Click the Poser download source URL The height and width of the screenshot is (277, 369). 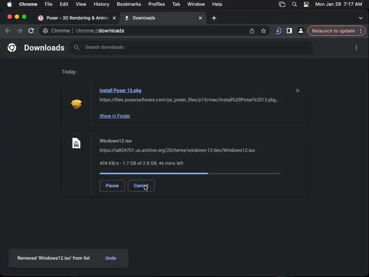[189, 100]
